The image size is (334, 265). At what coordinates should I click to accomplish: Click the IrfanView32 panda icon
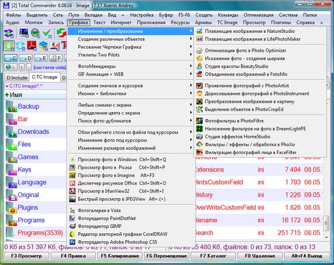tap(72, 191)
